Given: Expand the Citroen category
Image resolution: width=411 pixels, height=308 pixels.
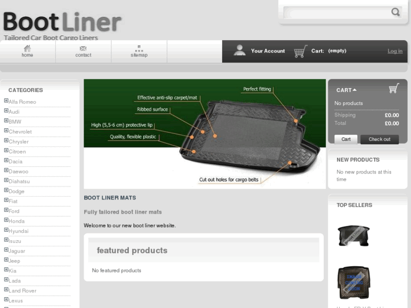Looking at the screenshot, I should point(6,150).
